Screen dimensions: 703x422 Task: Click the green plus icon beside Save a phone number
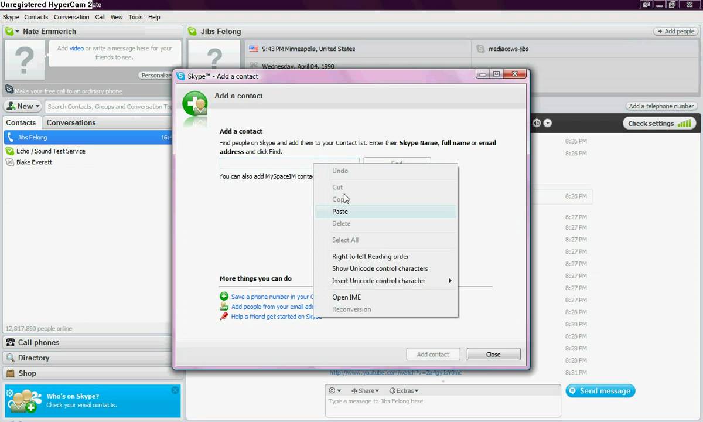click(224, 297)
